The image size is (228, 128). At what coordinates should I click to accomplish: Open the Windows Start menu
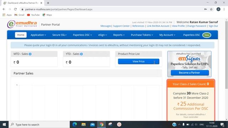[4, 124]
